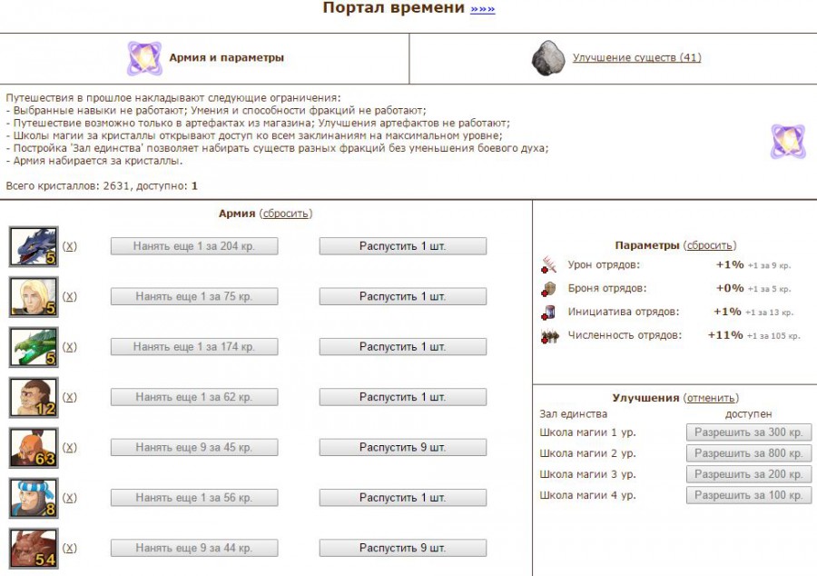Open the red demon creature portrait showing 54

click(34, 549)
